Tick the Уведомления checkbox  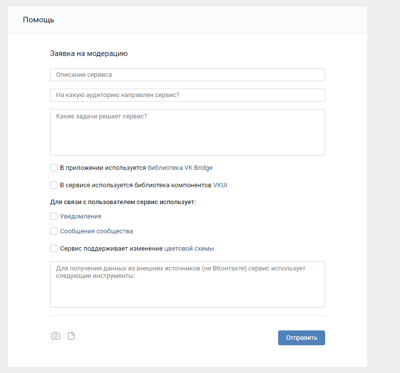click(x=54, y=216)
